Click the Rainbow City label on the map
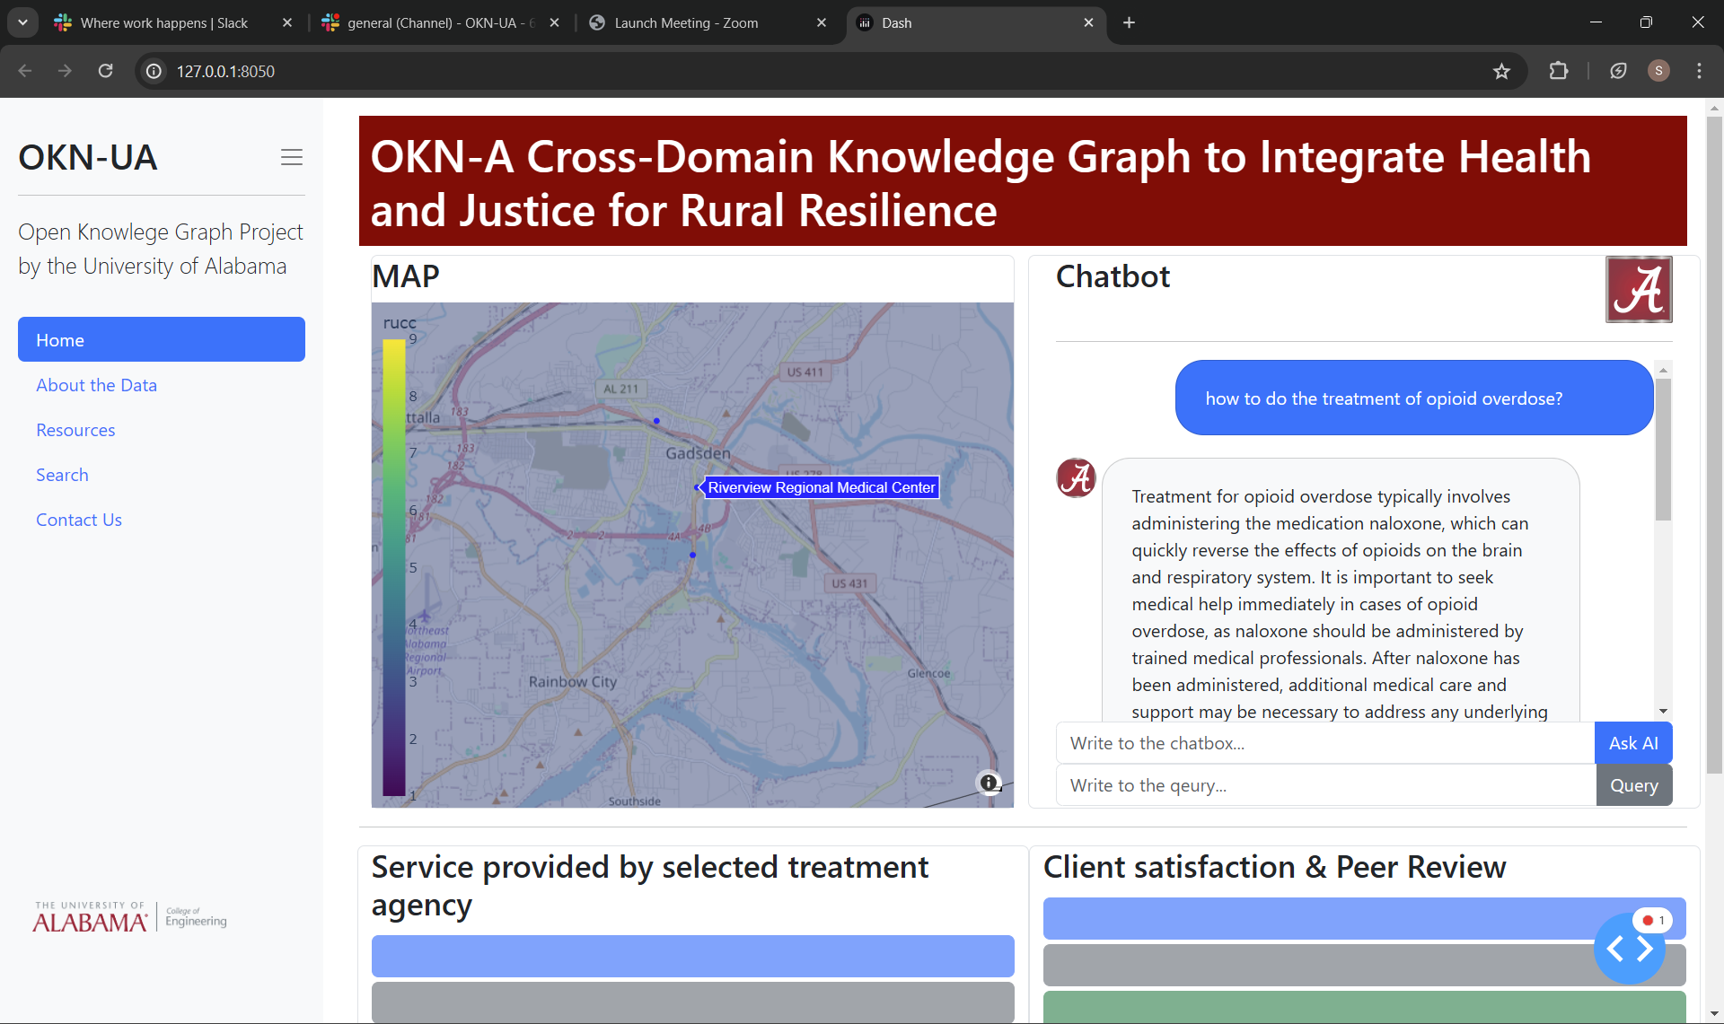Screen dimensions: 1724x1024 click(573, 681)
